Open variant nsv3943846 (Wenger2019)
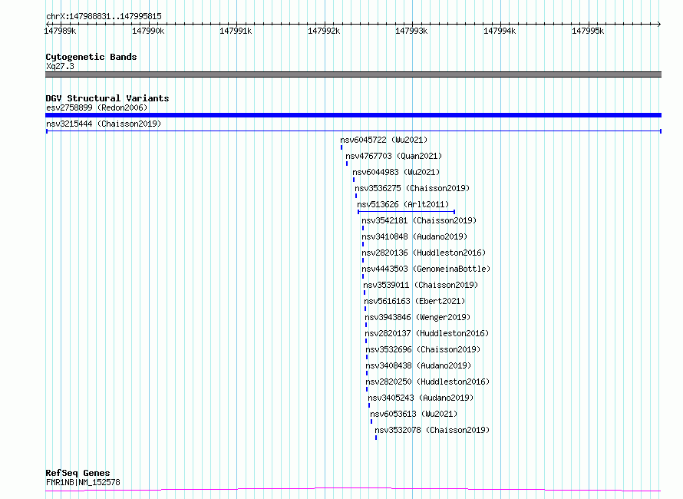Viewport: 683px width, 499px height. click(417, 317)
